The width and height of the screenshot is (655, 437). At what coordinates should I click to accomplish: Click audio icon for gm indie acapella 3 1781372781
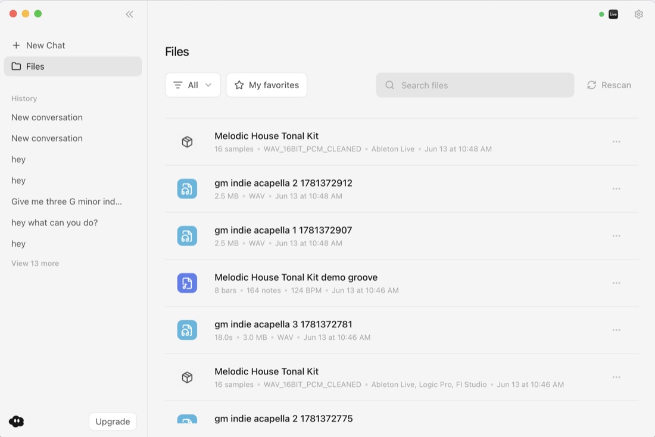coord(187,330)
